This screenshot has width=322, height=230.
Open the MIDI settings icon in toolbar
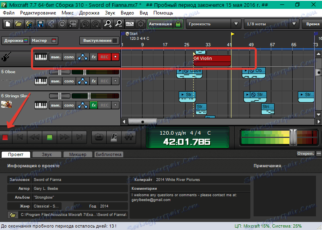130,24
